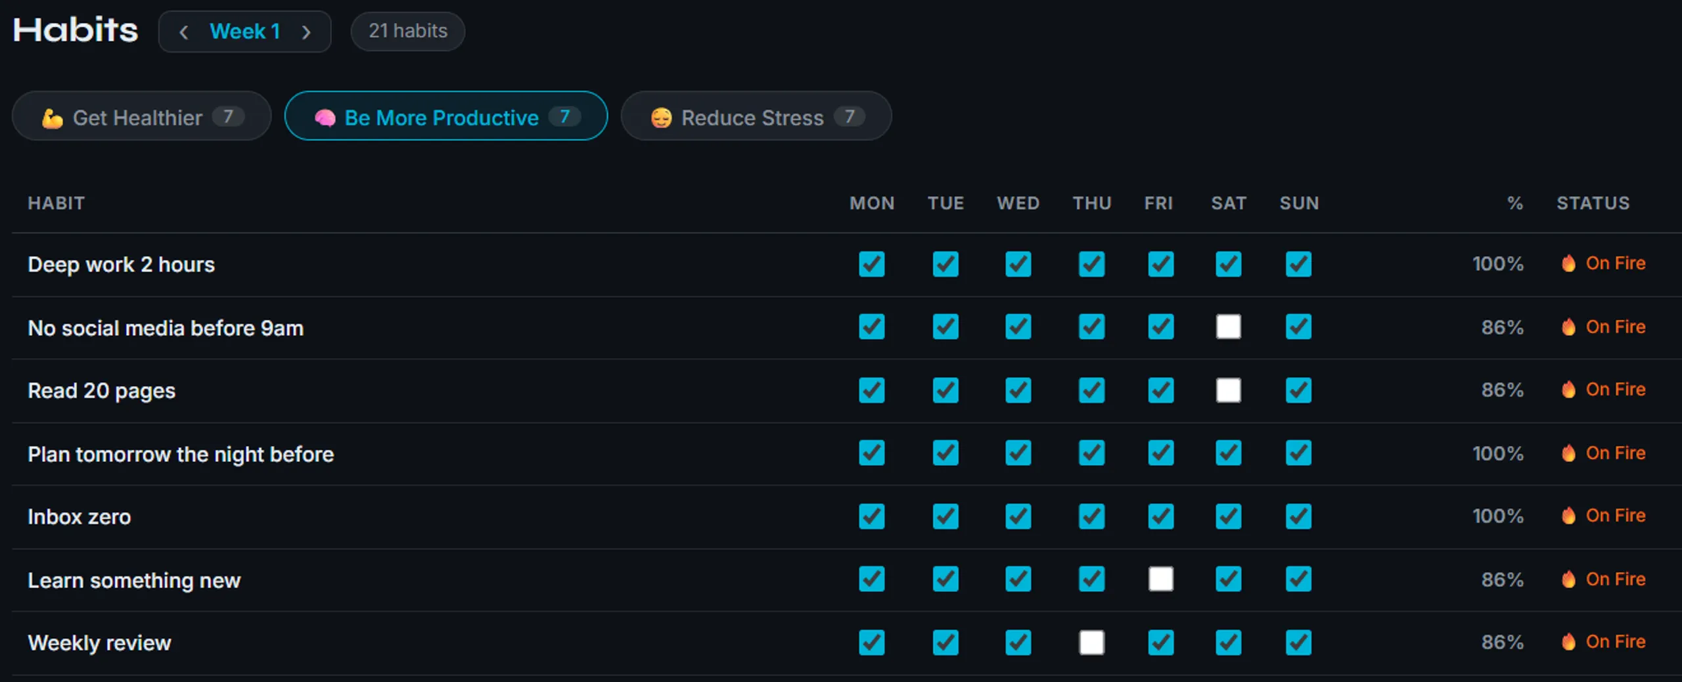Image resolution: width=1682 pixels, height=682 pixels.
Task: Click the No social media before 9am habit
Action: pos(166,328)
